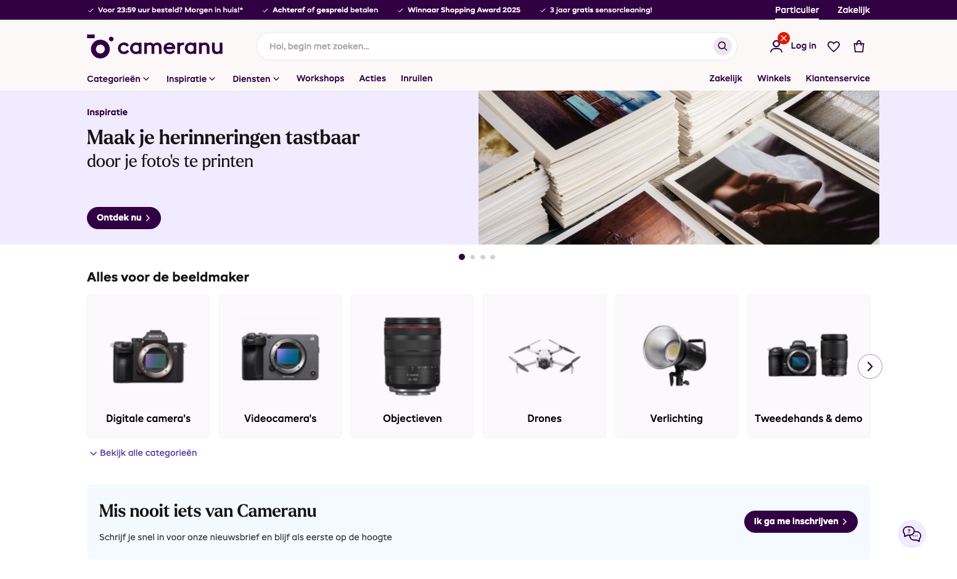Expand the Categorieën dropdown menu
Image resolution: width=957 pixels, height=579 pixels.
pos(118,79)
